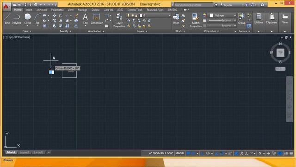The image size is (296, 167).
Task: Click the Plot (print) quick-access icon
Action: [x=36, y=5]
